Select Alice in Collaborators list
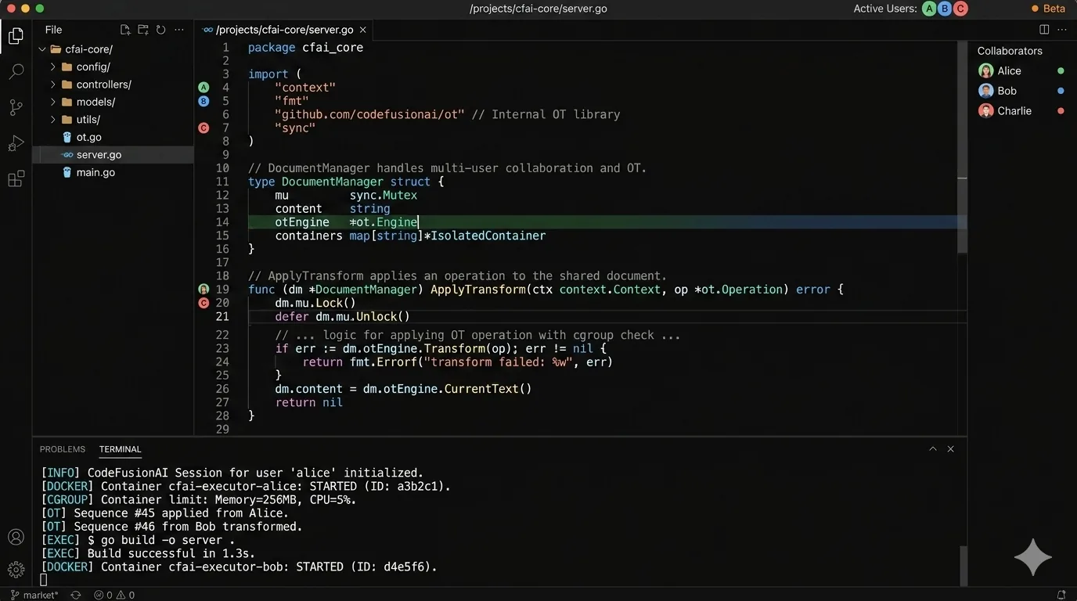 point(1021,70)
